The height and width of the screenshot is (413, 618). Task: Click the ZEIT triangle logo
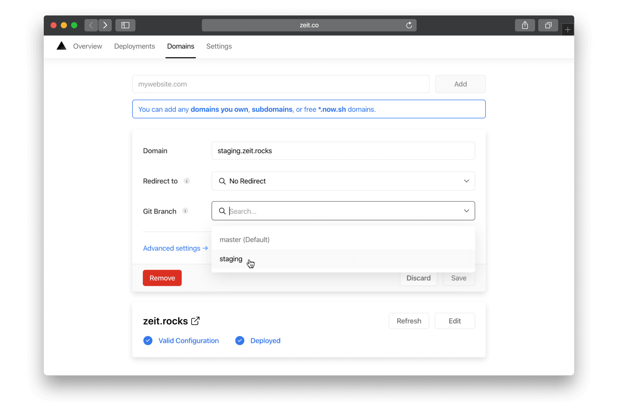[x=61, y=46]
